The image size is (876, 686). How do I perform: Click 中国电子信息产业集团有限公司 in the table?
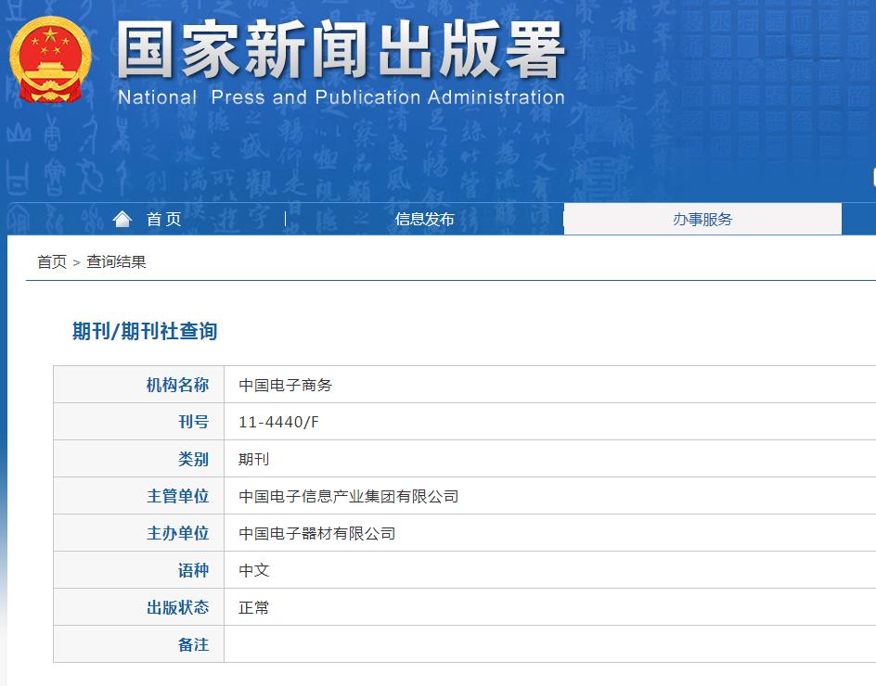tap(348, 496)
